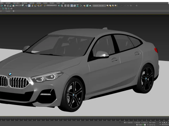Click Edit Named Selection Sets icon

45,6
